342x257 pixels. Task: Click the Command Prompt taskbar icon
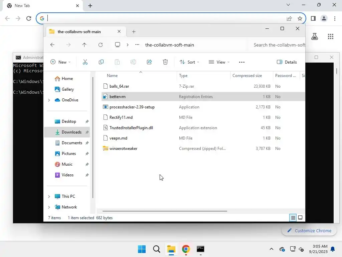[x=200, y=249]
